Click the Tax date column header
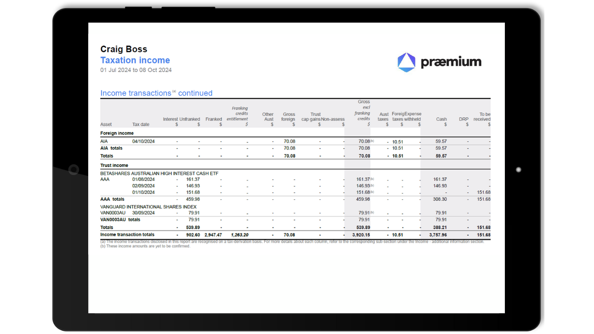The image size is (594, 334). 141,124
